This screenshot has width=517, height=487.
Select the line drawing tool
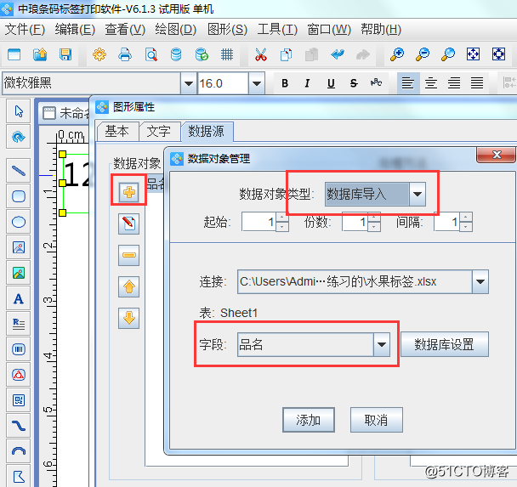pyautogui.click(x=19, y=171)
